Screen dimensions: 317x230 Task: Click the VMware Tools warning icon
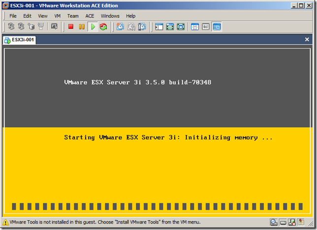click(5, 223)
